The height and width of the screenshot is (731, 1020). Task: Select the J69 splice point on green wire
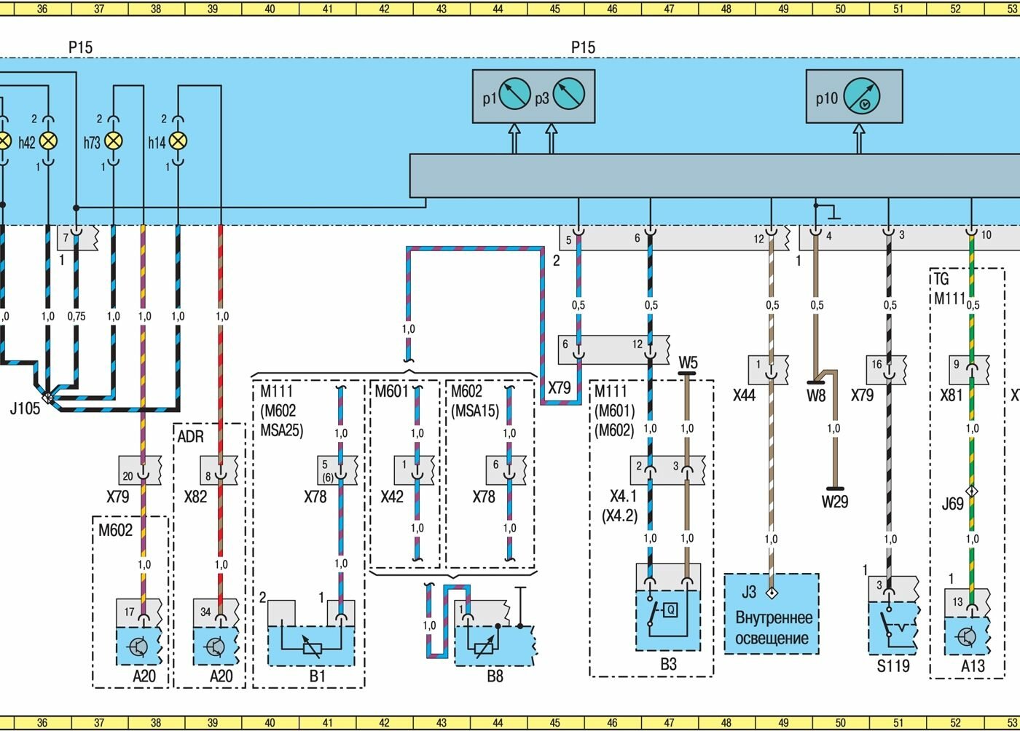971,491
